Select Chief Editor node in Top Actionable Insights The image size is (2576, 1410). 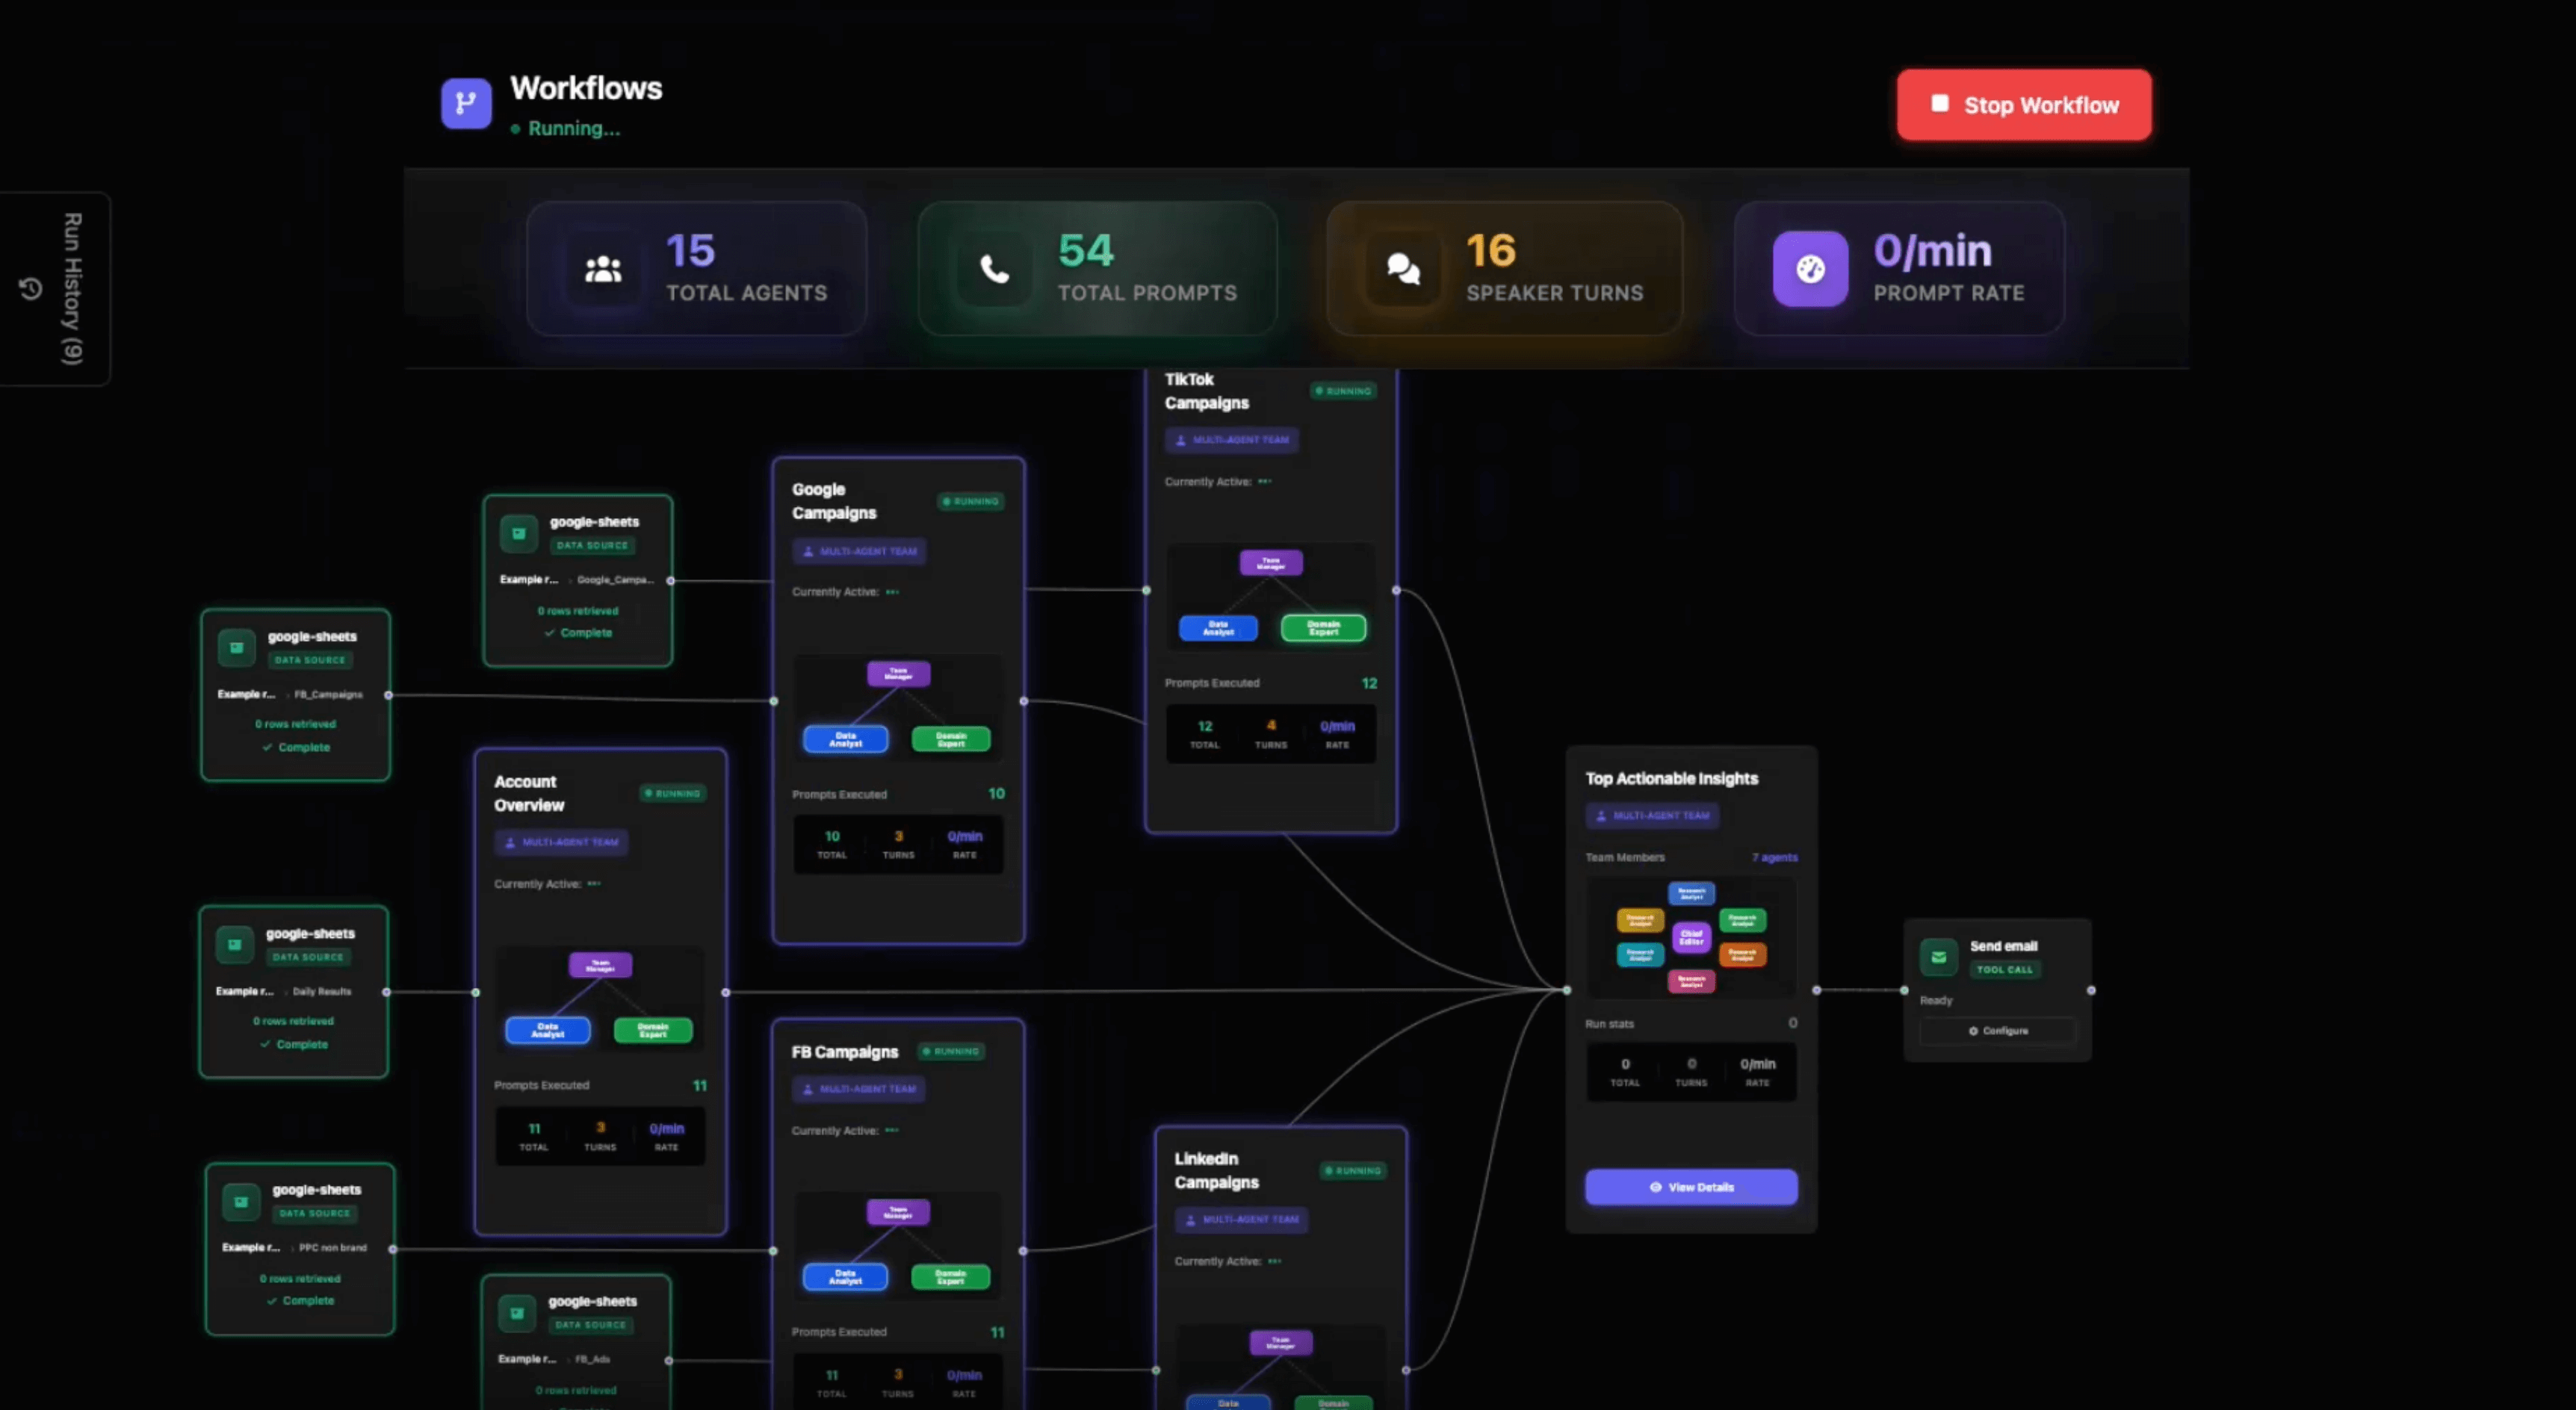[1691, 937]
